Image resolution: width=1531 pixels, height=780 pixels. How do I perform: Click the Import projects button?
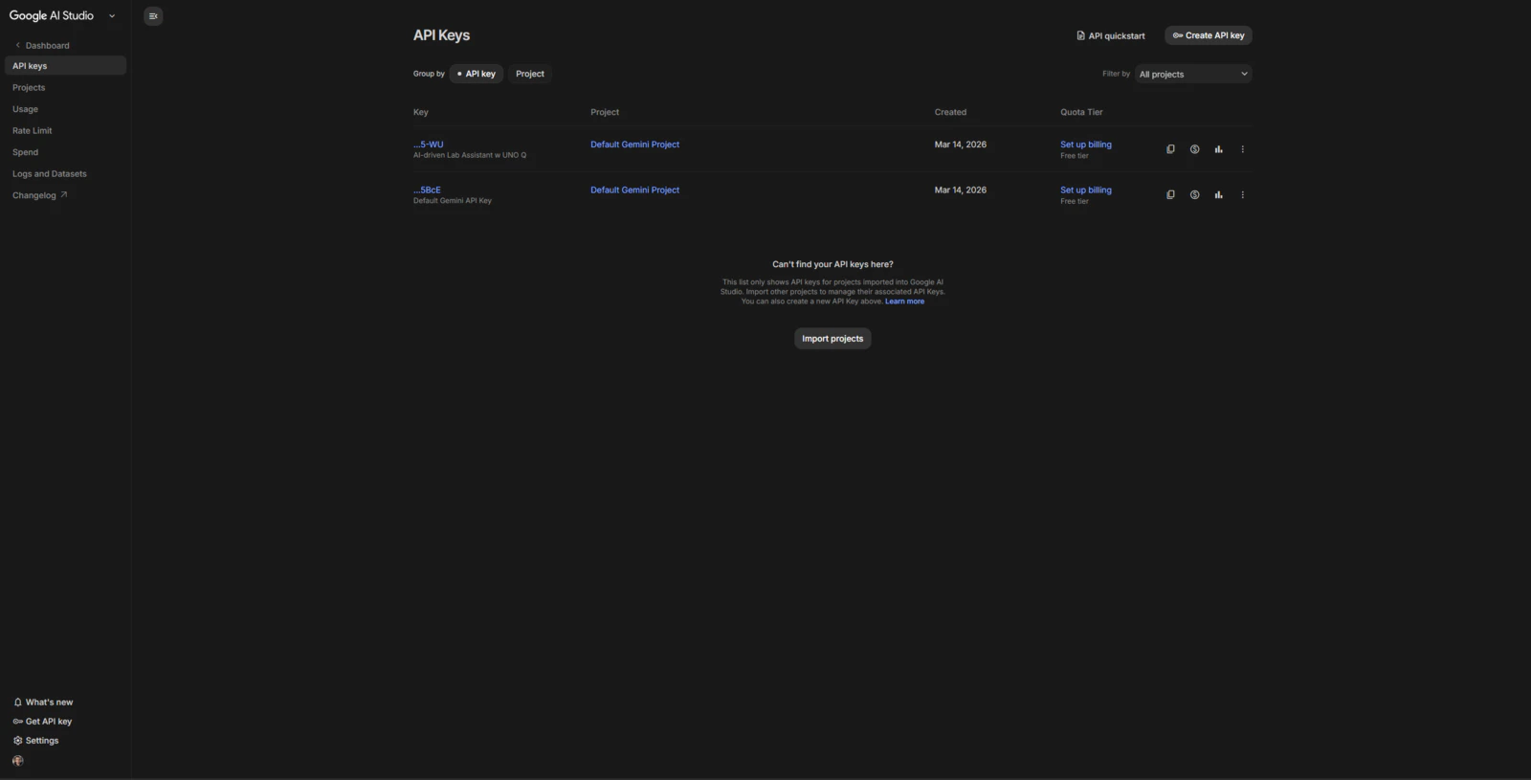pos(832,339)
